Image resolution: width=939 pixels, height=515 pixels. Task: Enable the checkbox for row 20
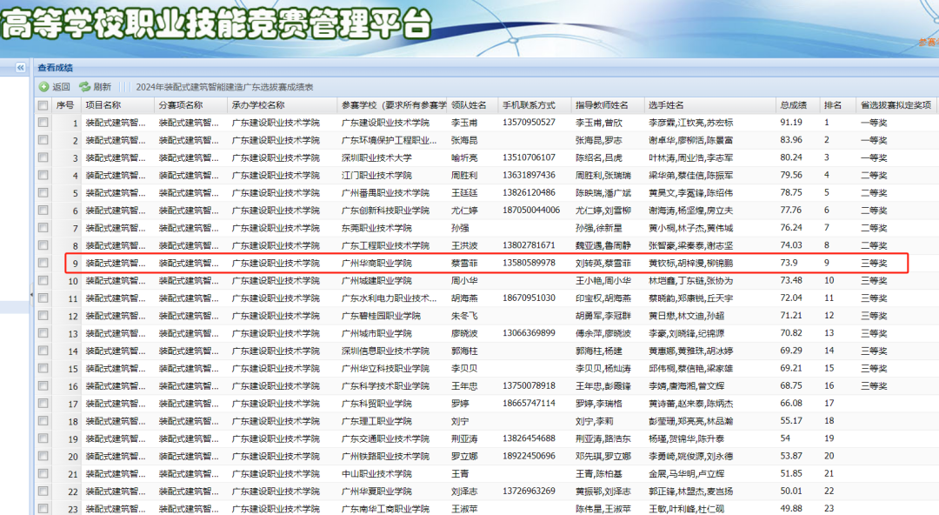(x=43, y=456)
